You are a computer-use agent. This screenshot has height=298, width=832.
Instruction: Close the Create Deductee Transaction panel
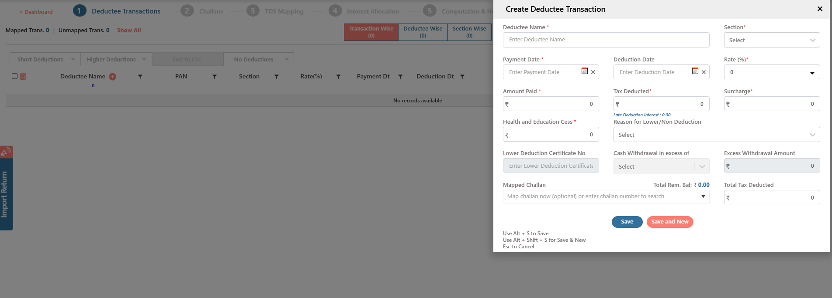pyautogui.click(x=820, y=9)
